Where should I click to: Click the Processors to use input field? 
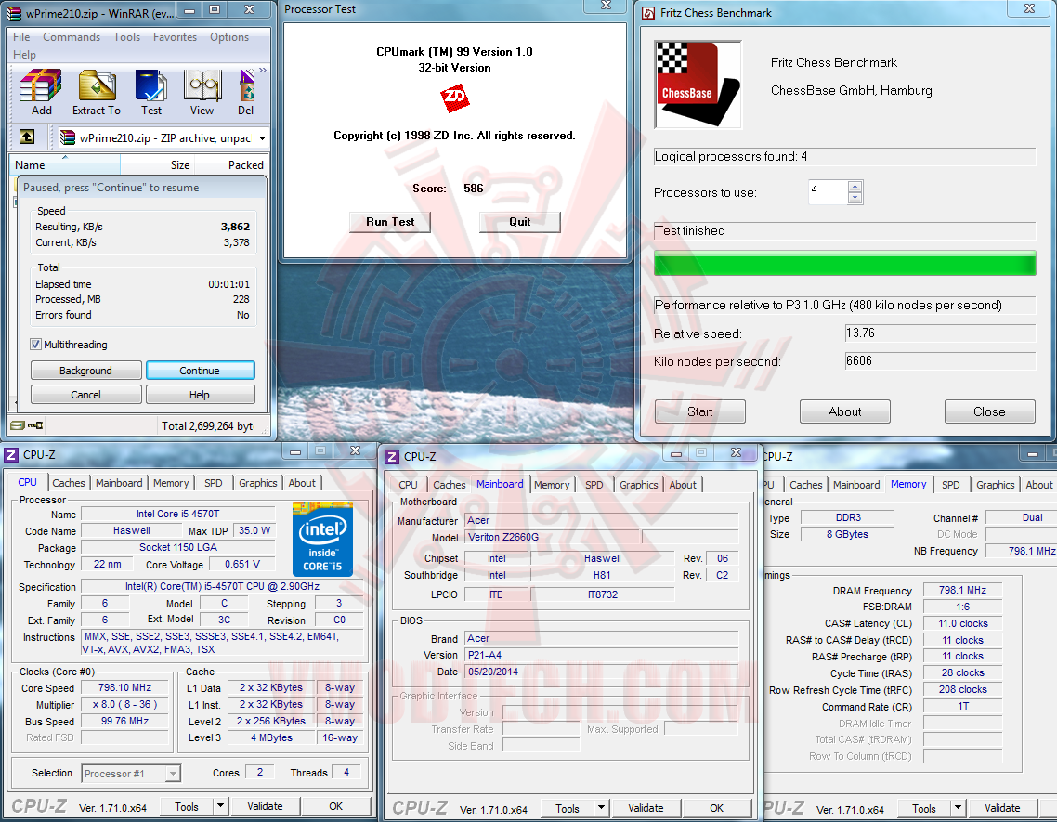pos(828,191)
